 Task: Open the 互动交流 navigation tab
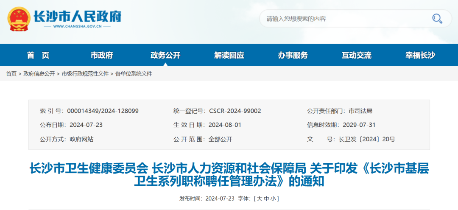[356, 55]
